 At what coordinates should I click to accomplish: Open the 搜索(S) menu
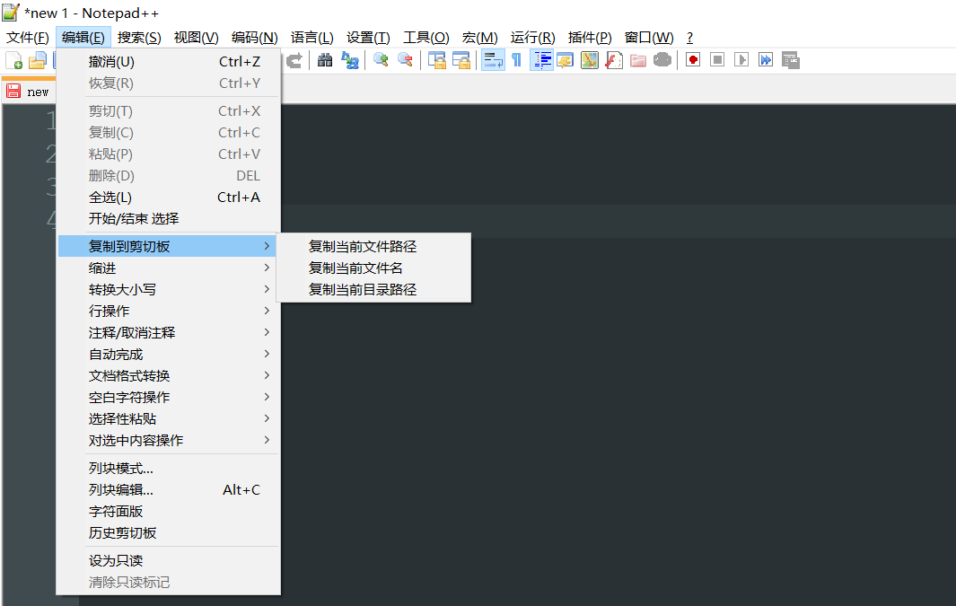coord(139,38)
